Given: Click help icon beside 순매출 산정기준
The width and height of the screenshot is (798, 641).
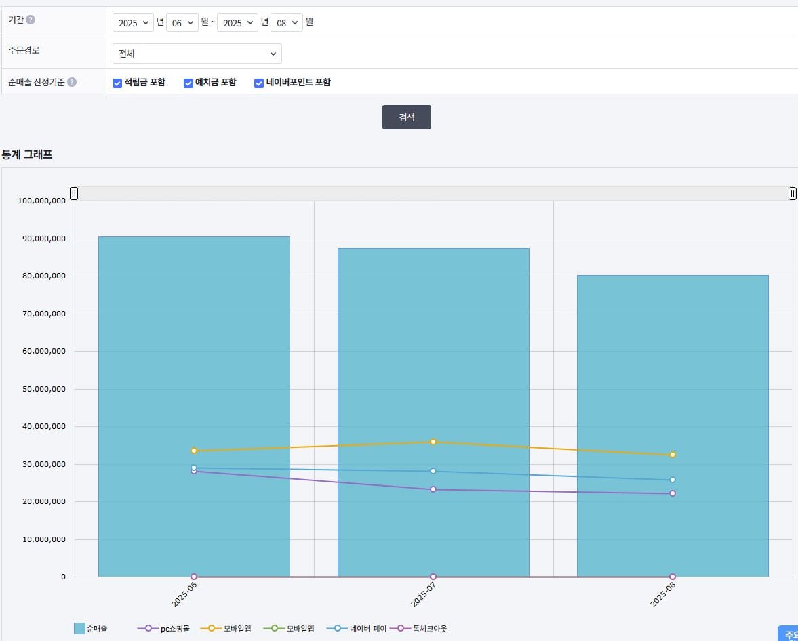Looking at the screenshot, I should 72,82.
